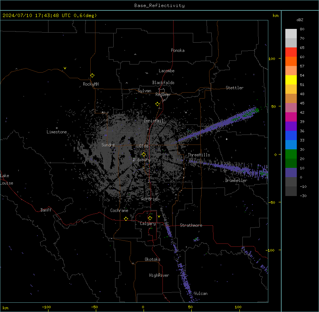Click the Vulcan town label
The height and width of the screenshot is (312, 319).
[201, 293]
